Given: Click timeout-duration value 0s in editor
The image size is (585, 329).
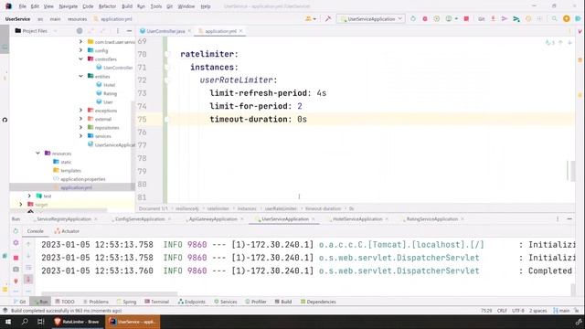Looking at the screenshot, I should coord(302,120).
